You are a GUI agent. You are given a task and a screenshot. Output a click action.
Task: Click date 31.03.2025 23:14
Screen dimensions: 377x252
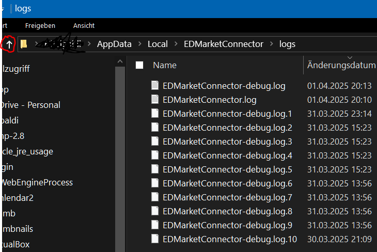[x=339, y=114]
